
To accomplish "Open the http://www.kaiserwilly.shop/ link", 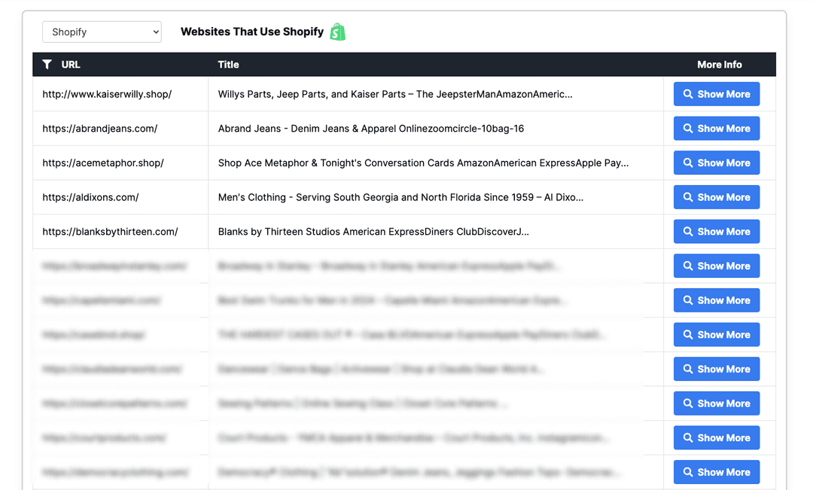I will click(107, 94).
